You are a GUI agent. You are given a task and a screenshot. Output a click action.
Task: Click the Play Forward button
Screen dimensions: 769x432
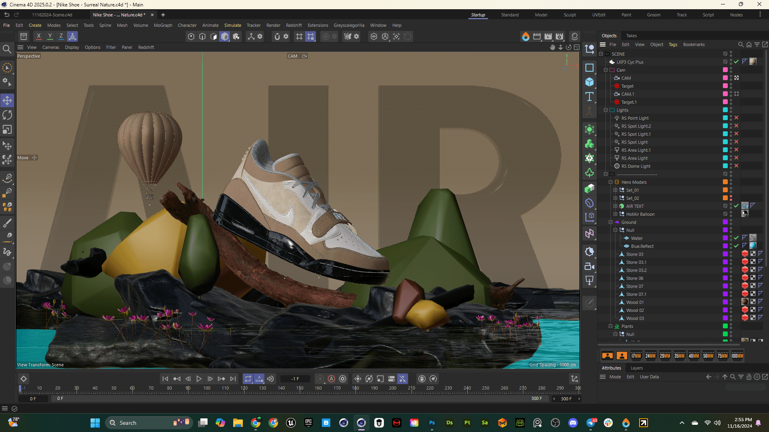(x=199, y=379)
